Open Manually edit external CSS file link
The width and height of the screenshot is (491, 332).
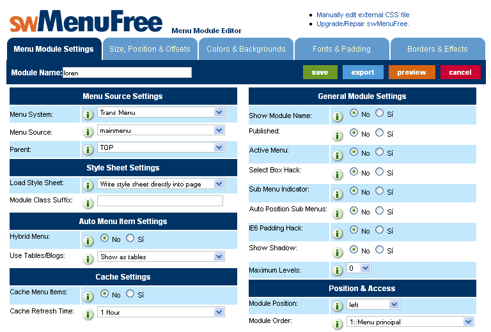pyautogui.click(x=363, y=15)
